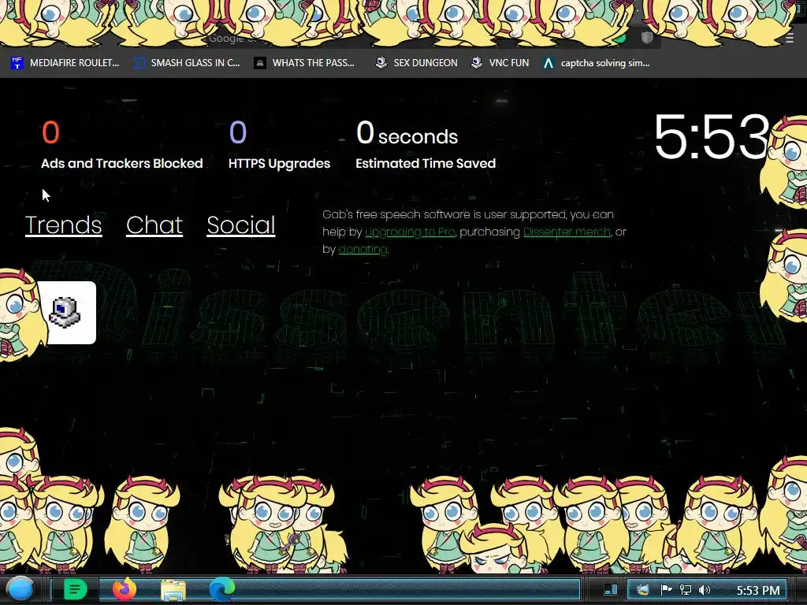Open the green chat app in taskbar

click(75, 589)
